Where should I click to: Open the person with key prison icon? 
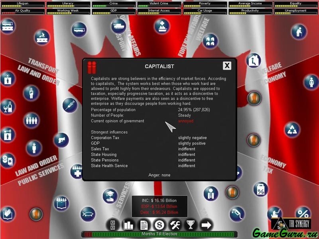pyautogui.click(x=8, y=135)
